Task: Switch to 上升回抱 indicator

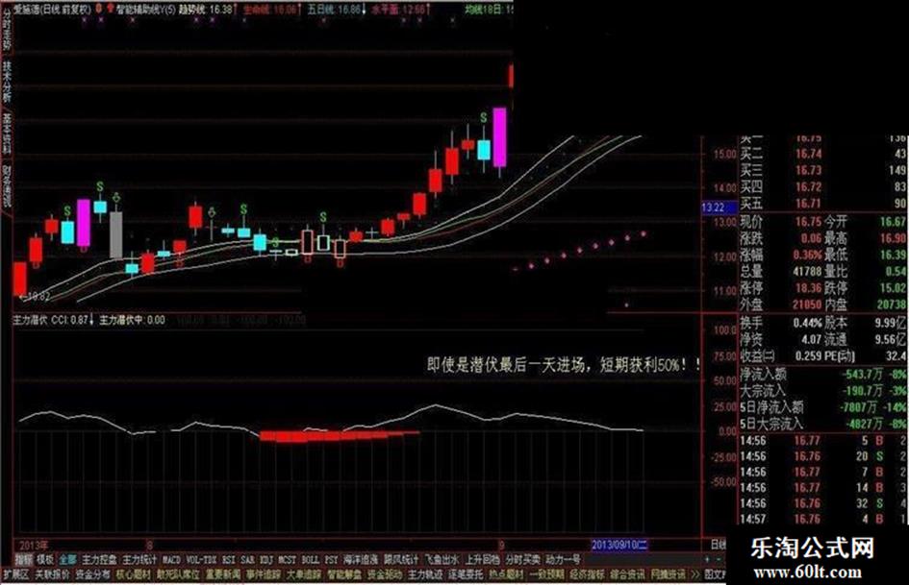Action: (482, 560)
